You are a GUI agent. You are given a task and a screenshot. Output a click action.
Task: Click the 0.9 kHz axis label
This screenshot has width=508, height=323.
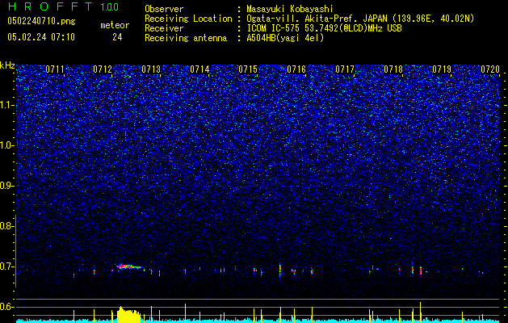[x=5, y=186]
